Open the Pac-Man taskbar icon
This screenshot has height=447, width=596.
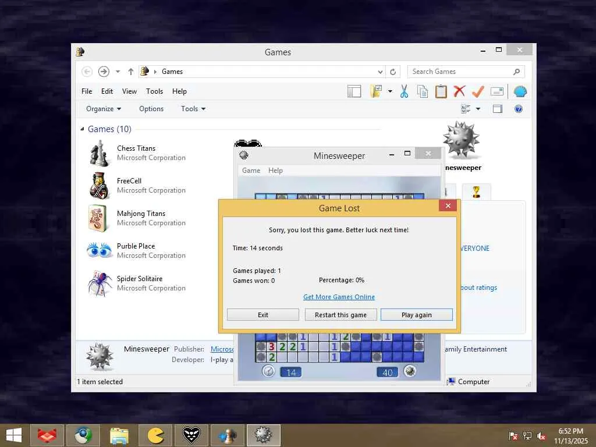click(x=155, y=435)
